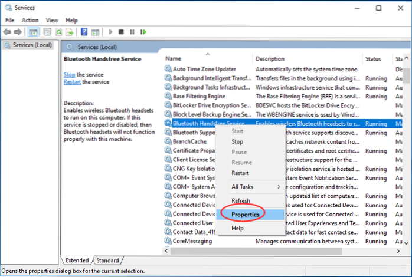Click the Restart the service link
412x277 pixels.
[72, 82]
